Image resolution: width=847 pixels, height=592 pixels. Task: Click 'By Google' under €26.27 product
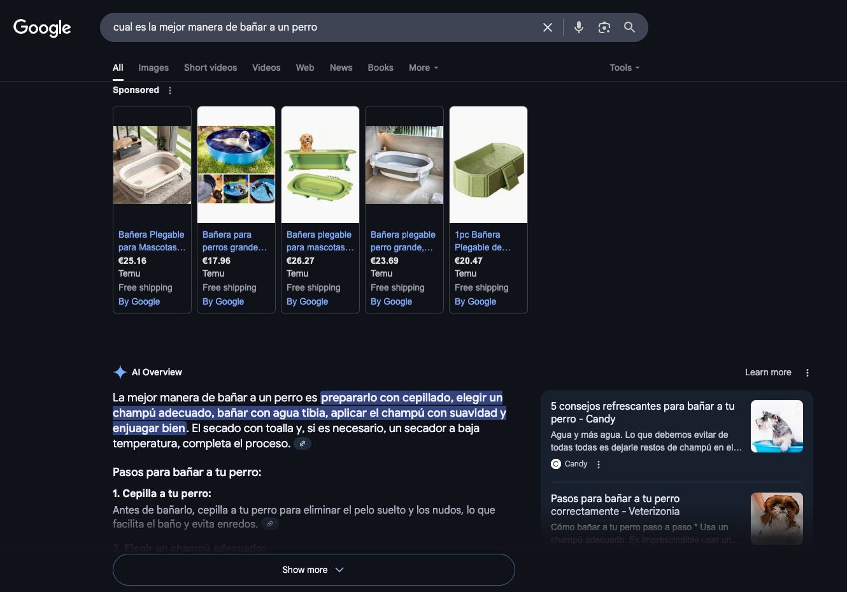pos(307,301)
